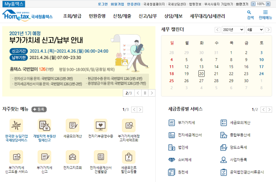The height and width of the screenshot is (182, 276).
Task: Open the 국세청홈페이지 link
Action: tap(154, 4)
